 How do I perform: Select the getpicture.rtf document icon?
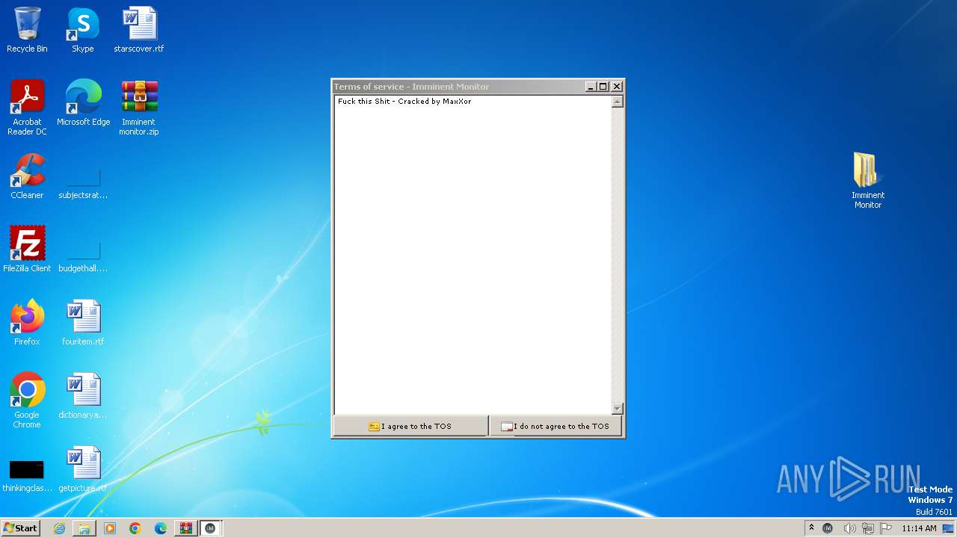coord(83,469)
